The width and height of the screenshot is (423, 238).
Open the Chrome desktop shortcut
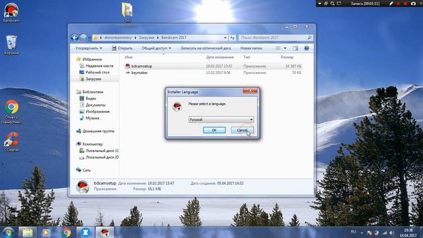11,112
